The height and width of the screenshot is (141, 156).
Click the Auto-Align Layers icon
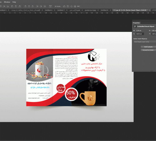(50, 6)
